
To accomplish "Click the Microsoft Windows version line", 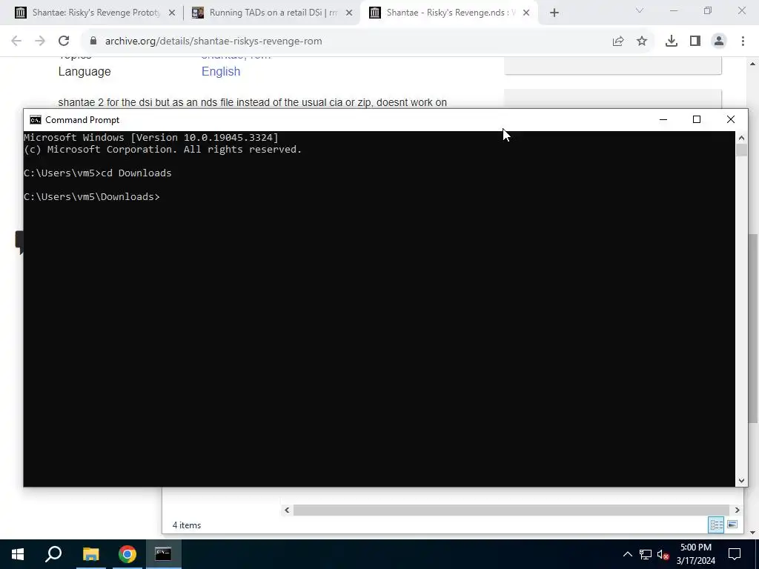I will [x=151, y=137].
